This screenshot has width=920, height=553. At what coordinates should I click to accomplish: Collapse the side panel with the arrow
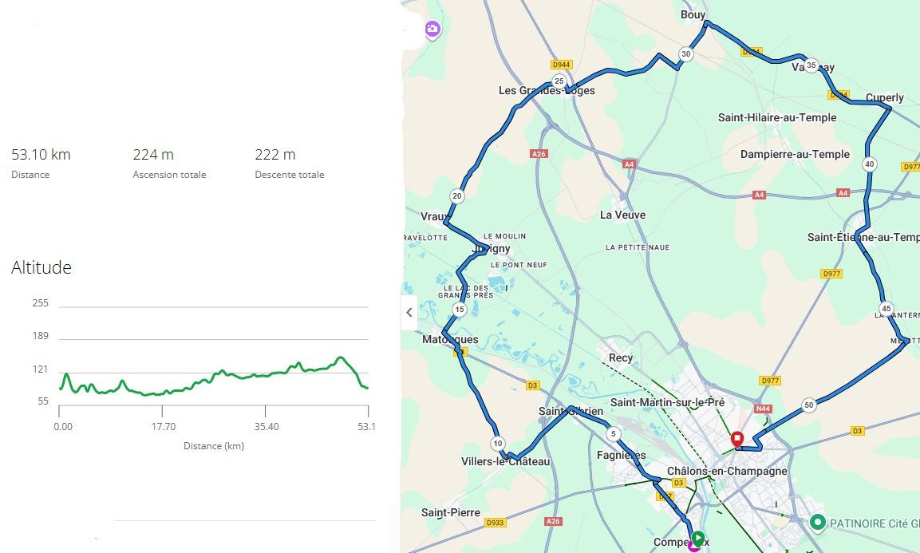(409, 312)
